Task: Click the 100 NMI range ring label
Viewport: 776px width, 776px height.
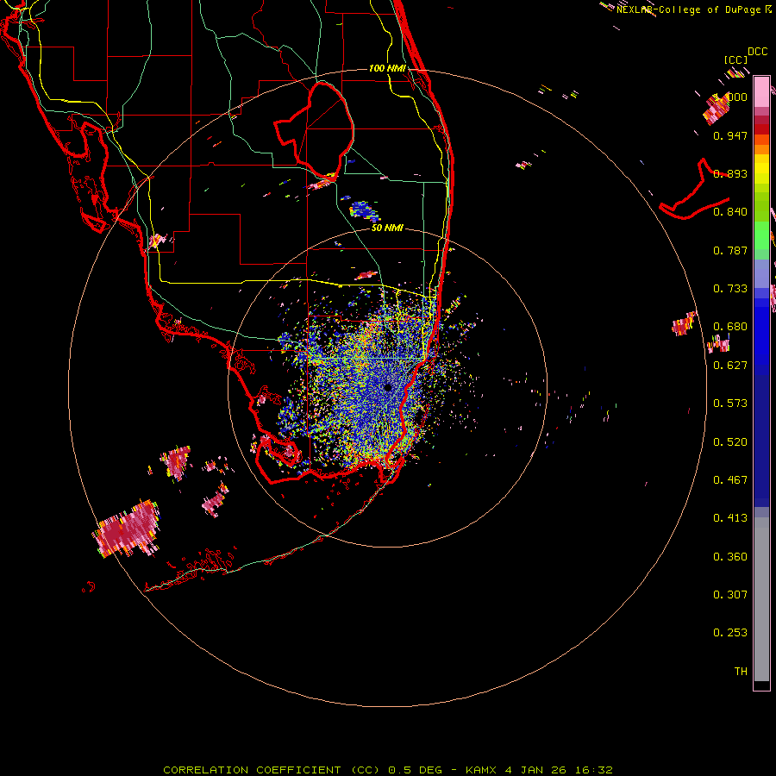Action: (387, 68)
